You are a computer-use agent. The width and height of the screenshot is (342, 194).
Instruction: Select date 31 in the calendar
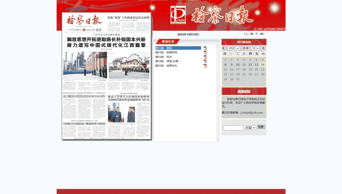pos(238,79)
